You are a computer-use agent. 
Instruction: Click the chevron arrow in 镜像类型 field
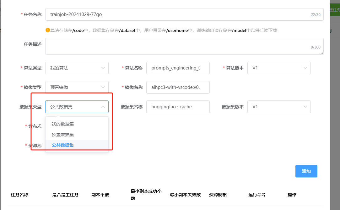pos(103,87)
